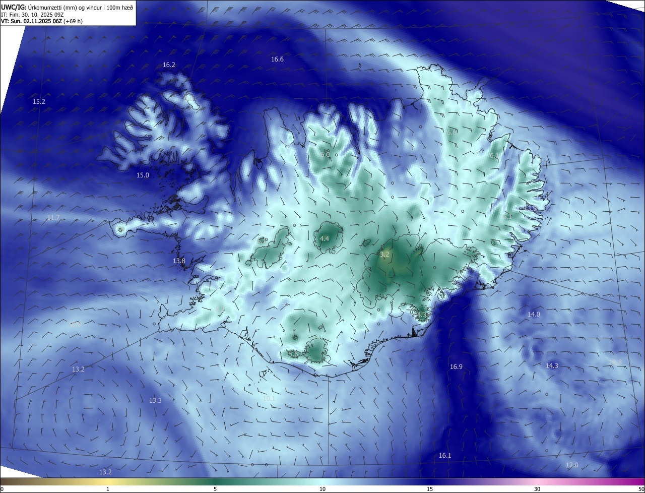This screenshot has height=493, width=645.
Task: Click the colour scale tick label 15
Action: click(430, 489)
